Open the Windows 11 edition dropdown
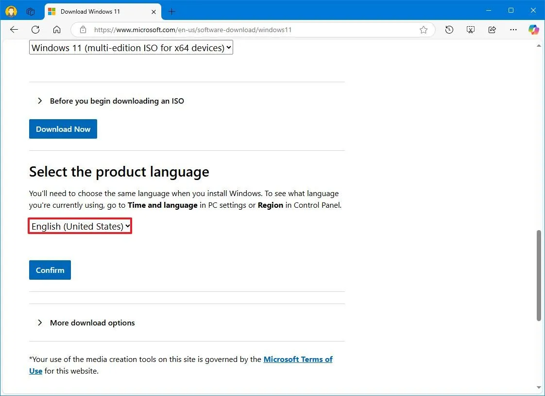Viewport: 545px width, 396px height. pos(131,47)
